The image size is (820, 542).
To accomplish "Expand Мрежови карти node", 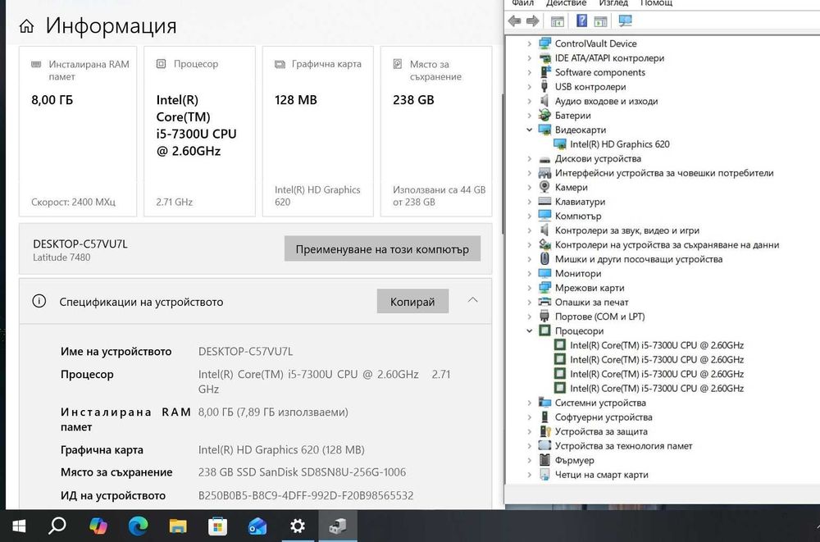I will click(529, 288).
